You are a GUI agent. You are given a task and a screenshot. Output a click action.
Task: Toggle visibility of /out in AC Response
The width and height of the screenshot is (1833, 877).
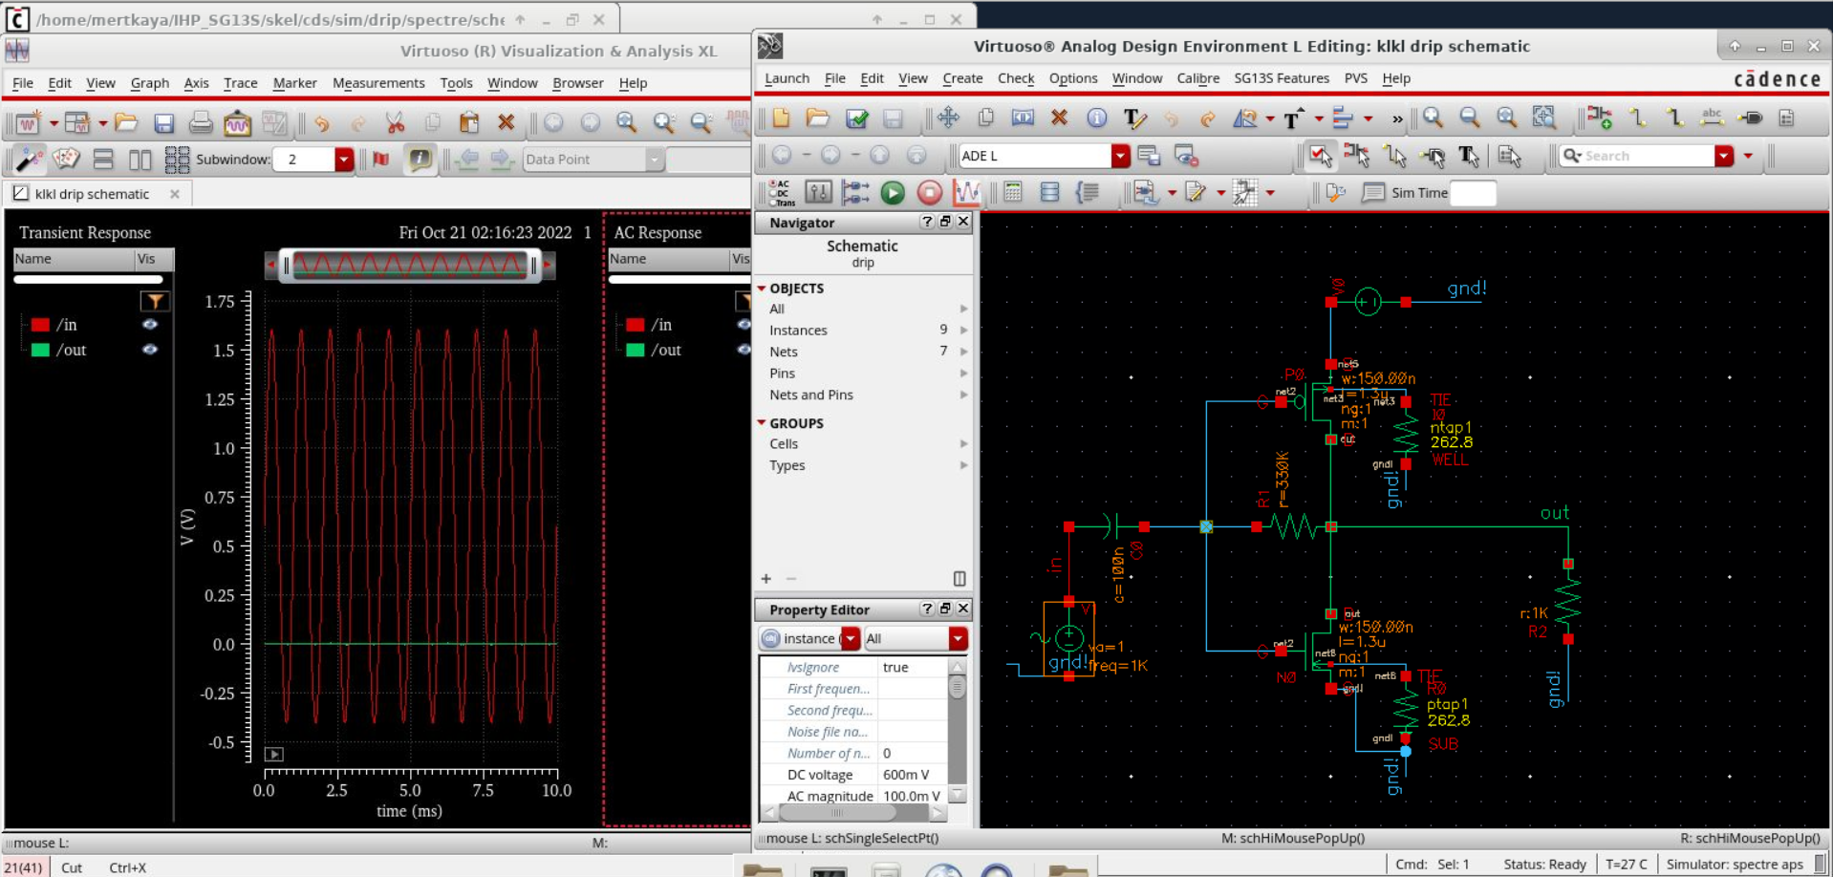[x=744, y=350]
